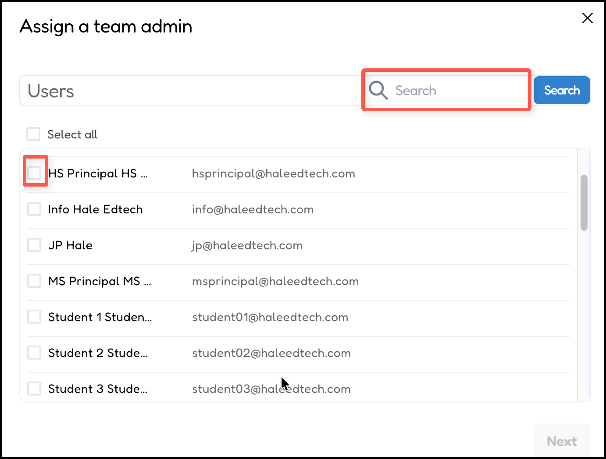Click the Student 1 user name

(100, 317)
